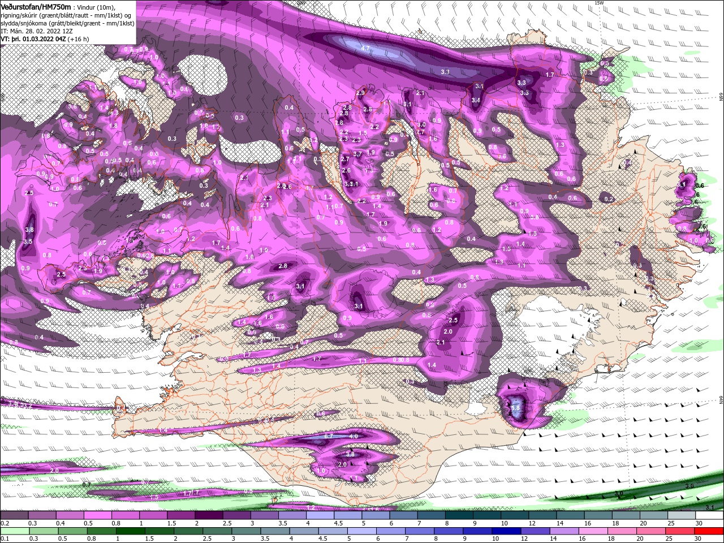Click the bright red bottom-row swatch at 30

(x=709, y=531)
